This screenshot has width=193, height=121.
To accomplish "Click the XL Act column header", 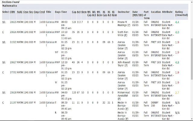I will [x=109, y=13].
